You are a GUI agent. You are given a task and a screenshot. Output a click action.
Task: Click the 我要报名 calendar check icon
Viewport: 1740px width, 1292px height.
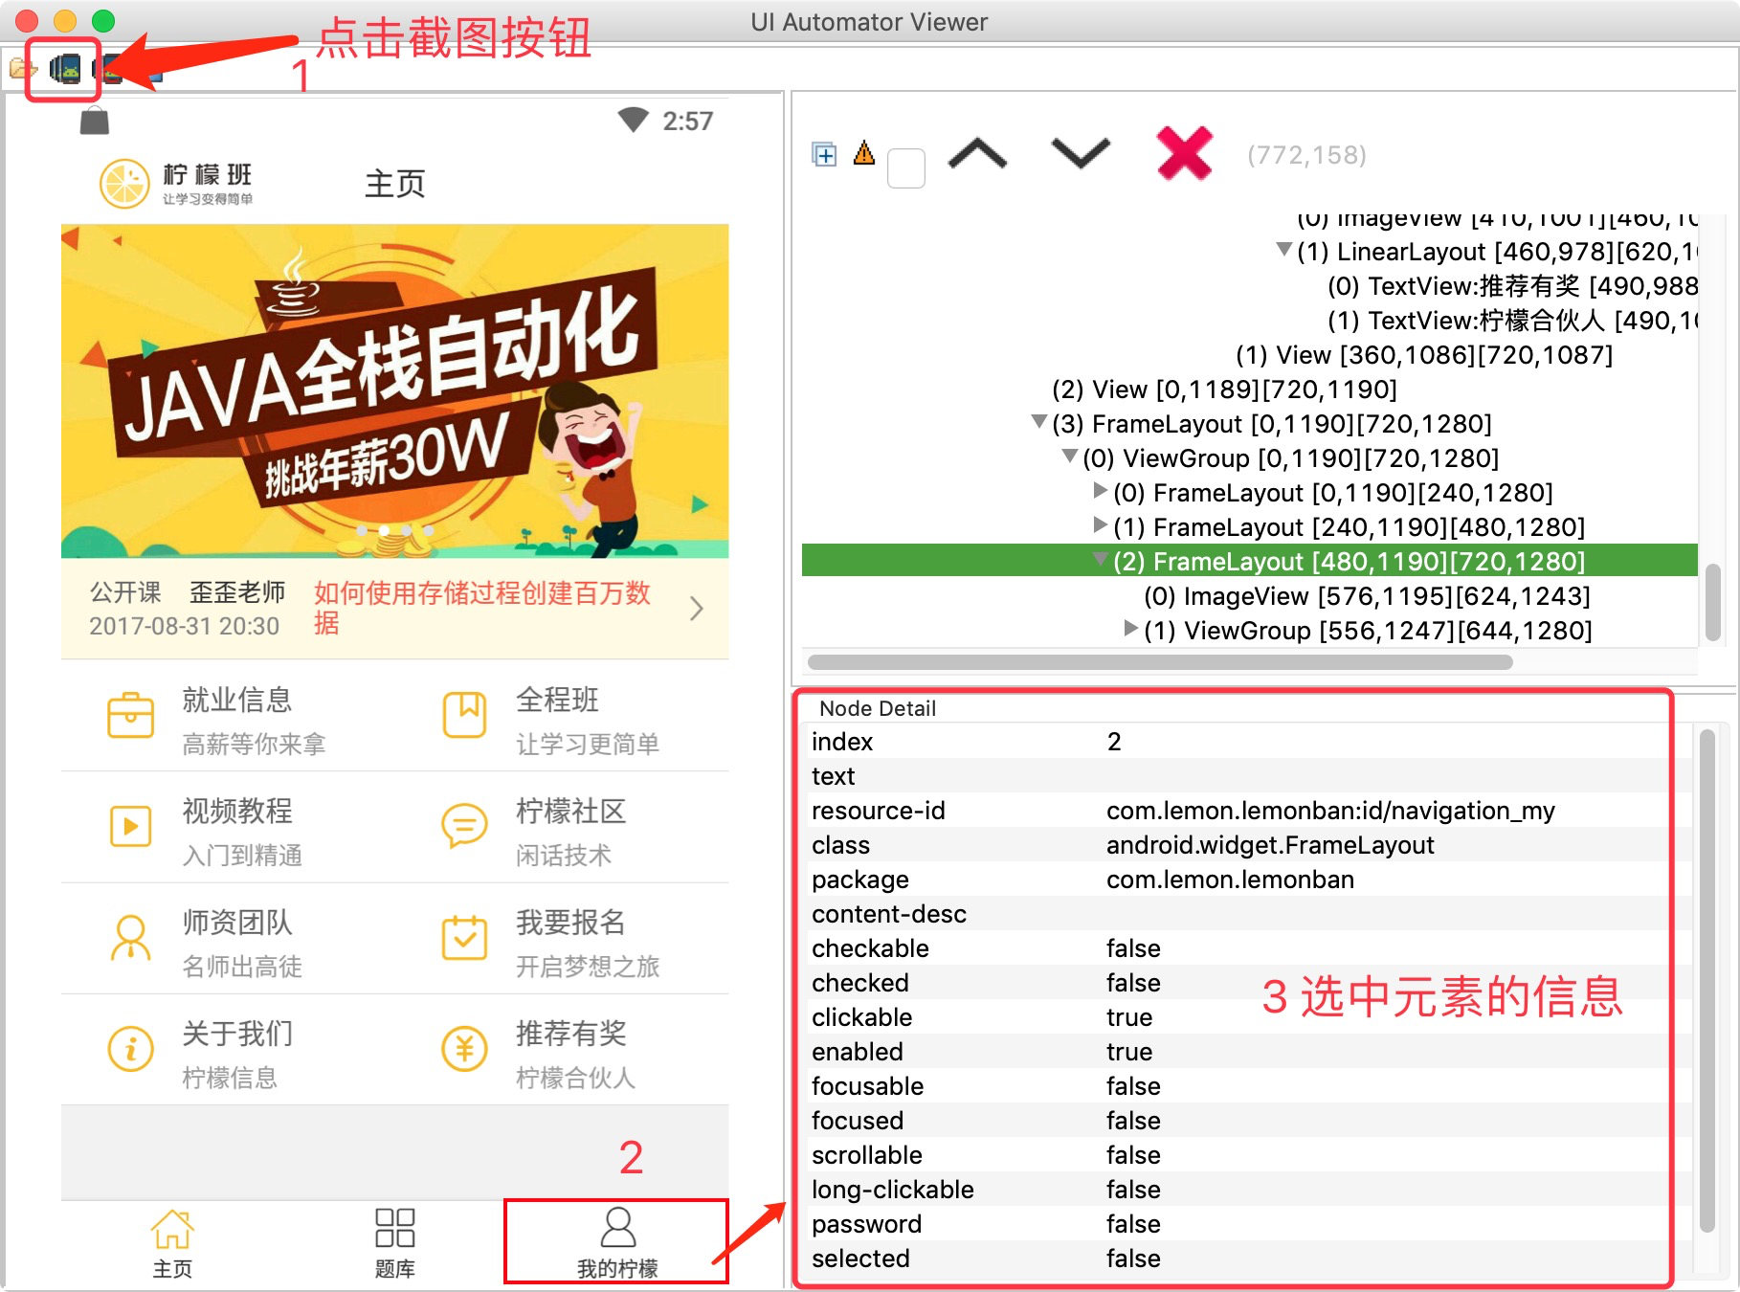(465, 937)
